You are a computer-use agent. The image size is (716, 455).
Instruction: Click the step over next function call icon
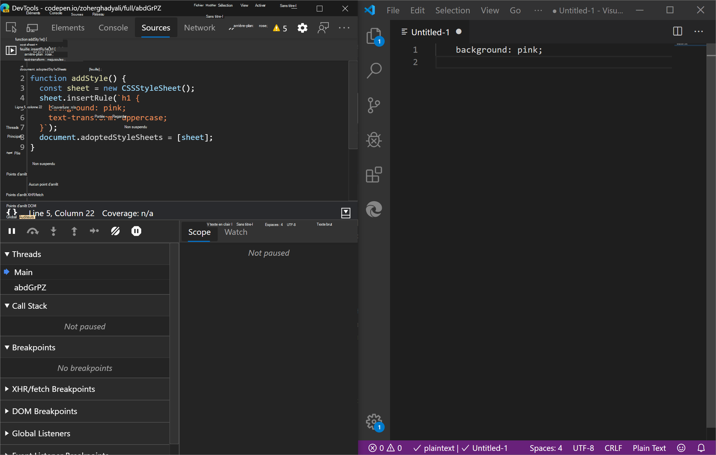32,231
